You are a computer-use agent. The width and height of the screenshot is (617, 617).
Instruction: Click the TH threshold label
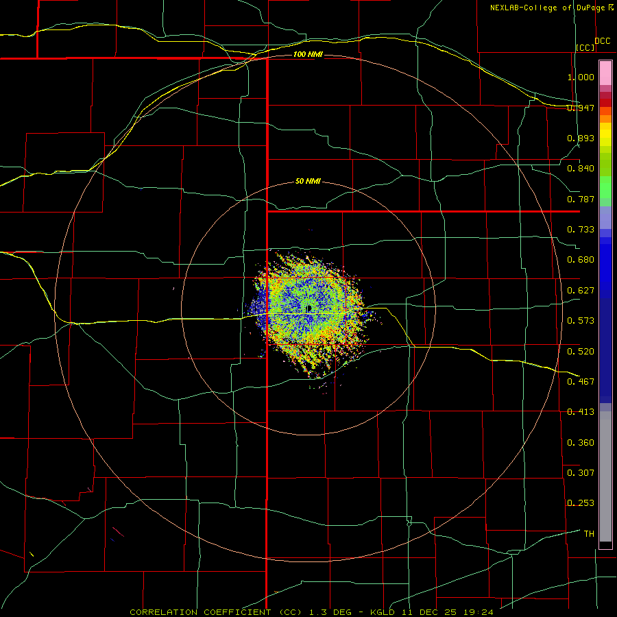[x=589, y=534]
